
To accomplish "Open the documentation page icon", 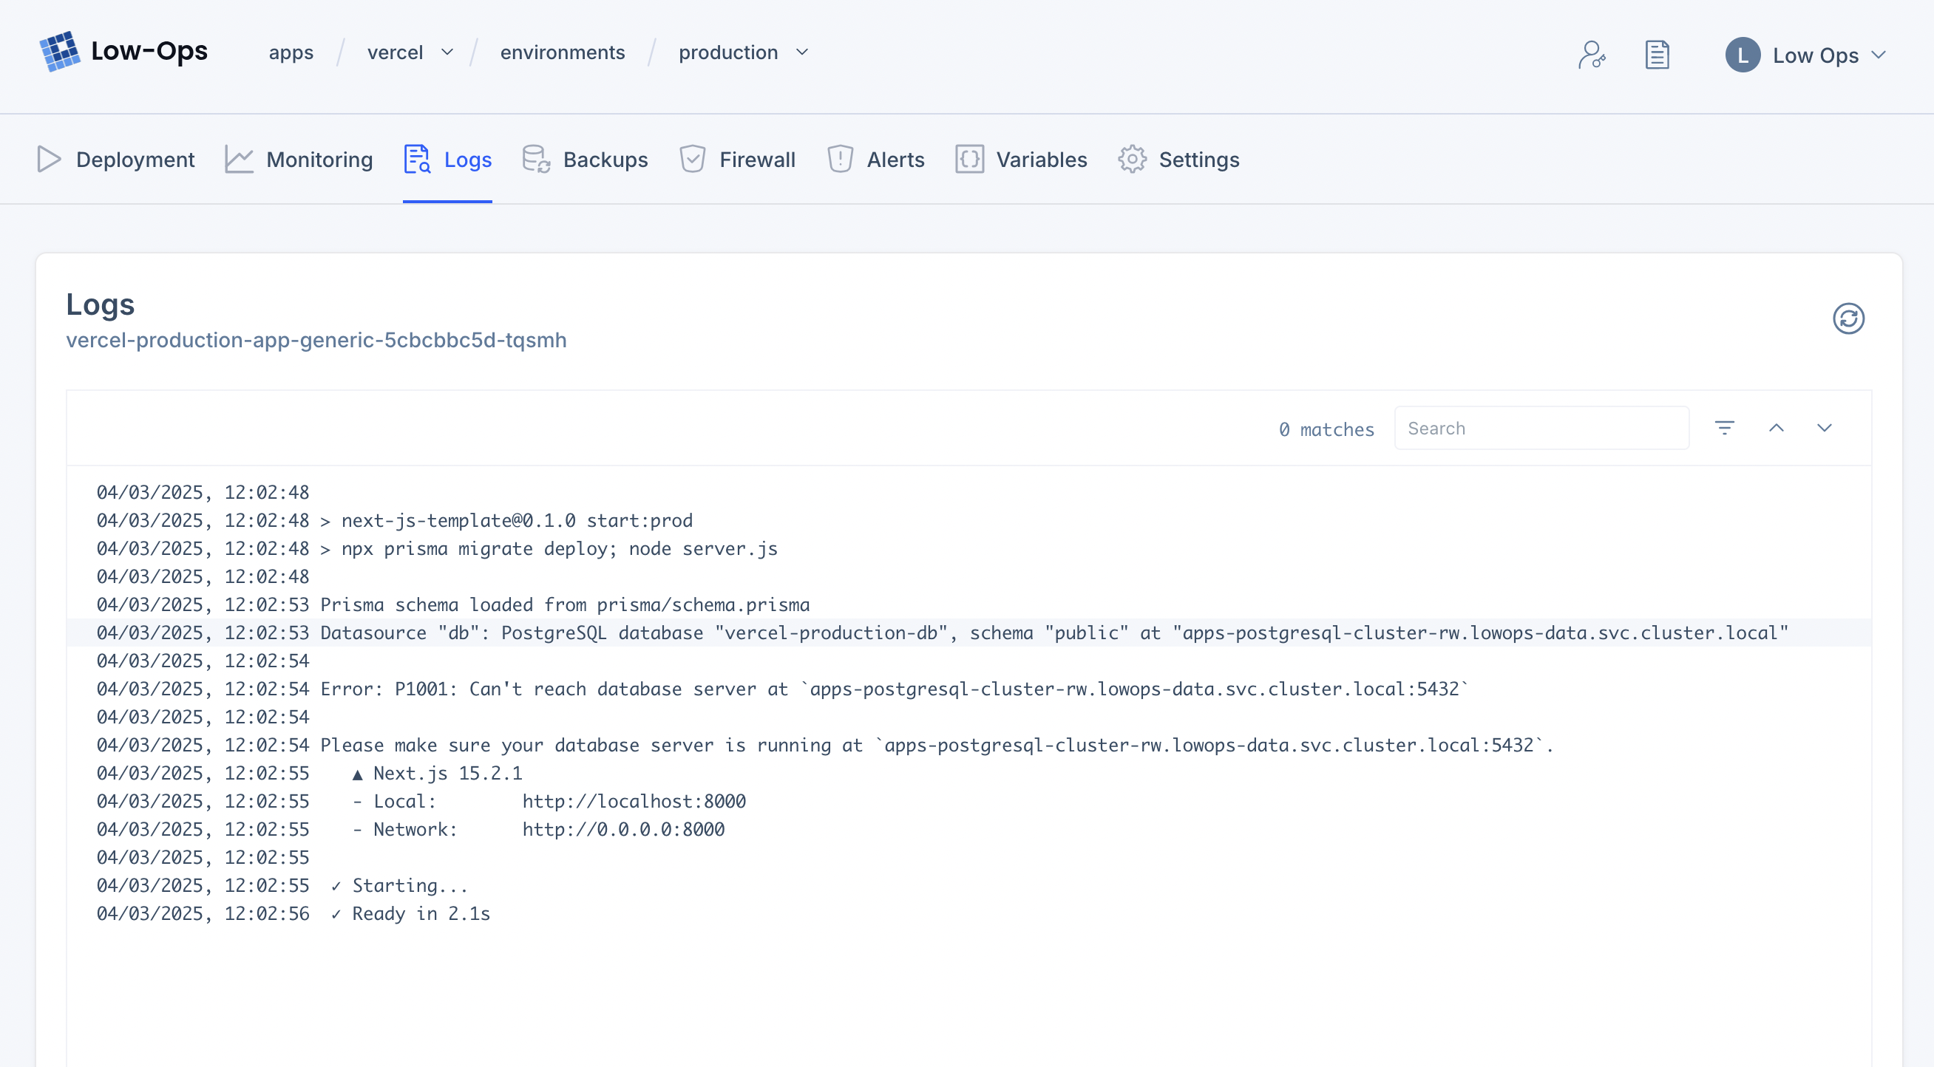I will click(x=1657, y=55).
